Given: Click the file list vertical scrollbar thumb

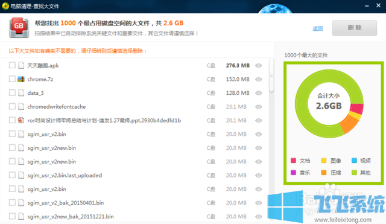Looking at the screenshot, I should [271, 75].
